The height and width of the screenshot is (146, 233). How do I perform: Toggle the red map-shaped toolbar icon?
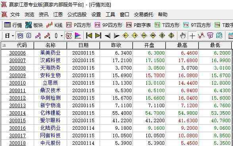[x=69, y=36]
